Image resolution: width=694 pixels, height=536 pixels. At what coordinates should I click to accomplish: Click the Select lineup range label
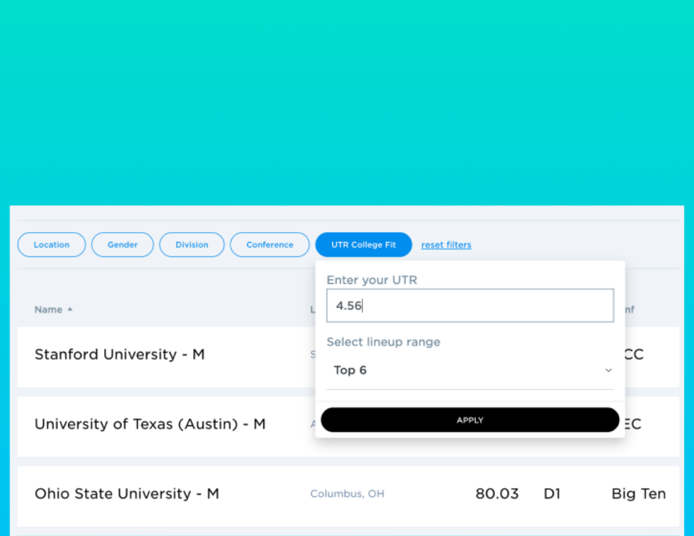tap(383, 342)
